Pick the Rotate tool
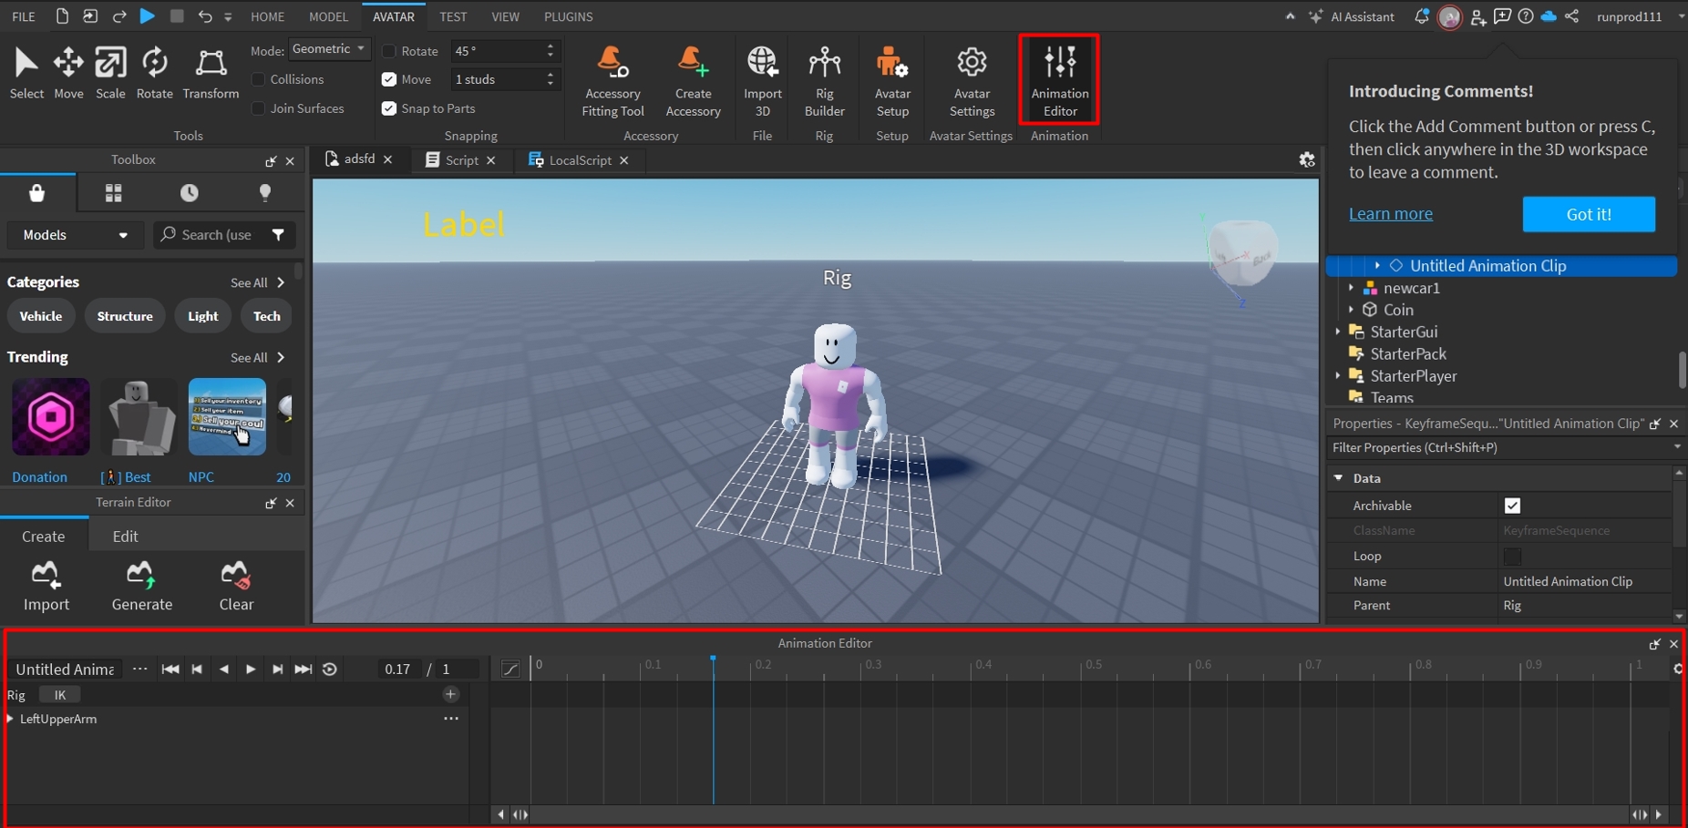 (154, 73)
